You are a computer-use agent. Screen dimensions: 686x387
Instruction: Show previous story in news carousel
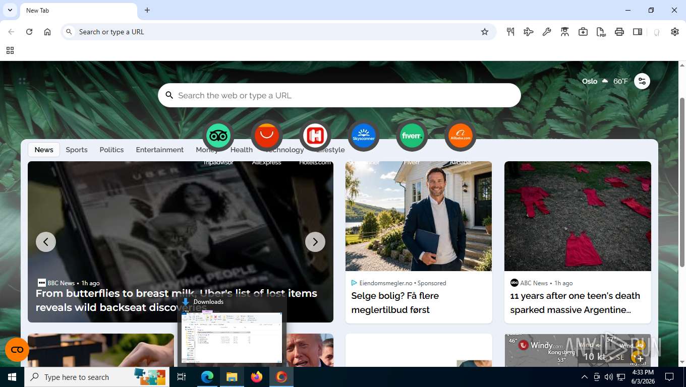46,242
